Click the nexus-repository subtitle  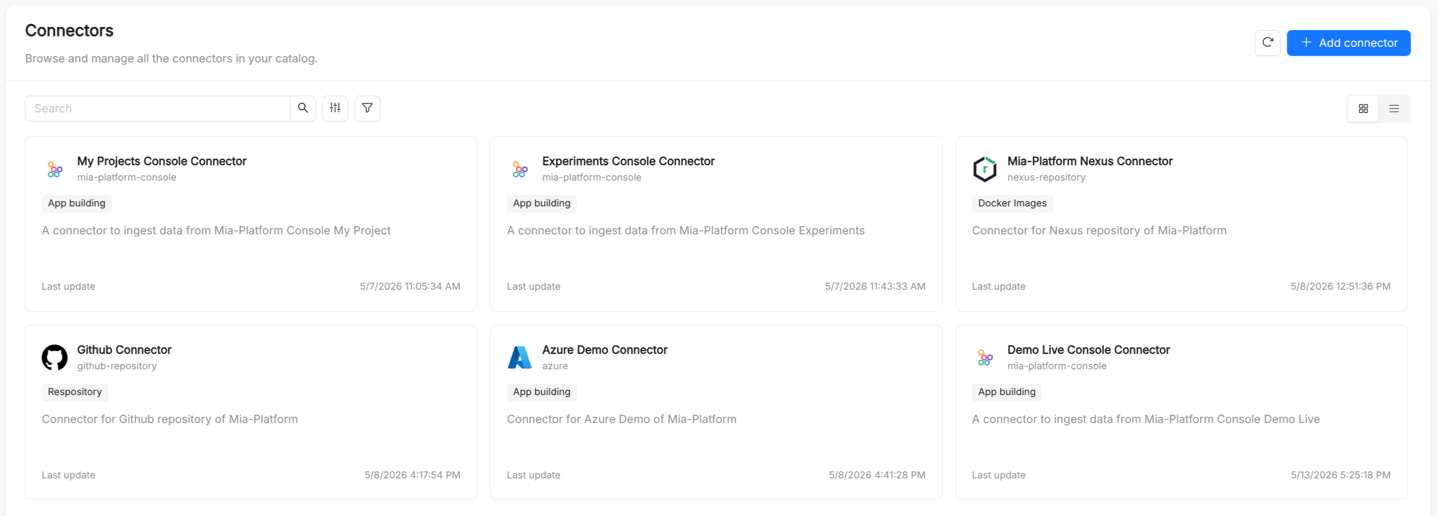[x=1046, y=177]
